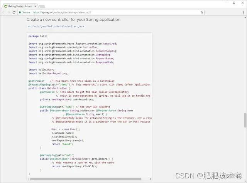Click the import line ending in Autowired

(73, 44)
